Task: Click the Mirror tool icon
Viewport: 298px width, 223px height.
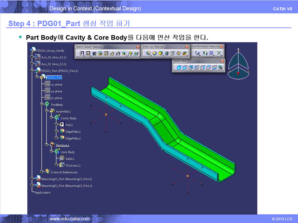Action: [x=205, y=53]
